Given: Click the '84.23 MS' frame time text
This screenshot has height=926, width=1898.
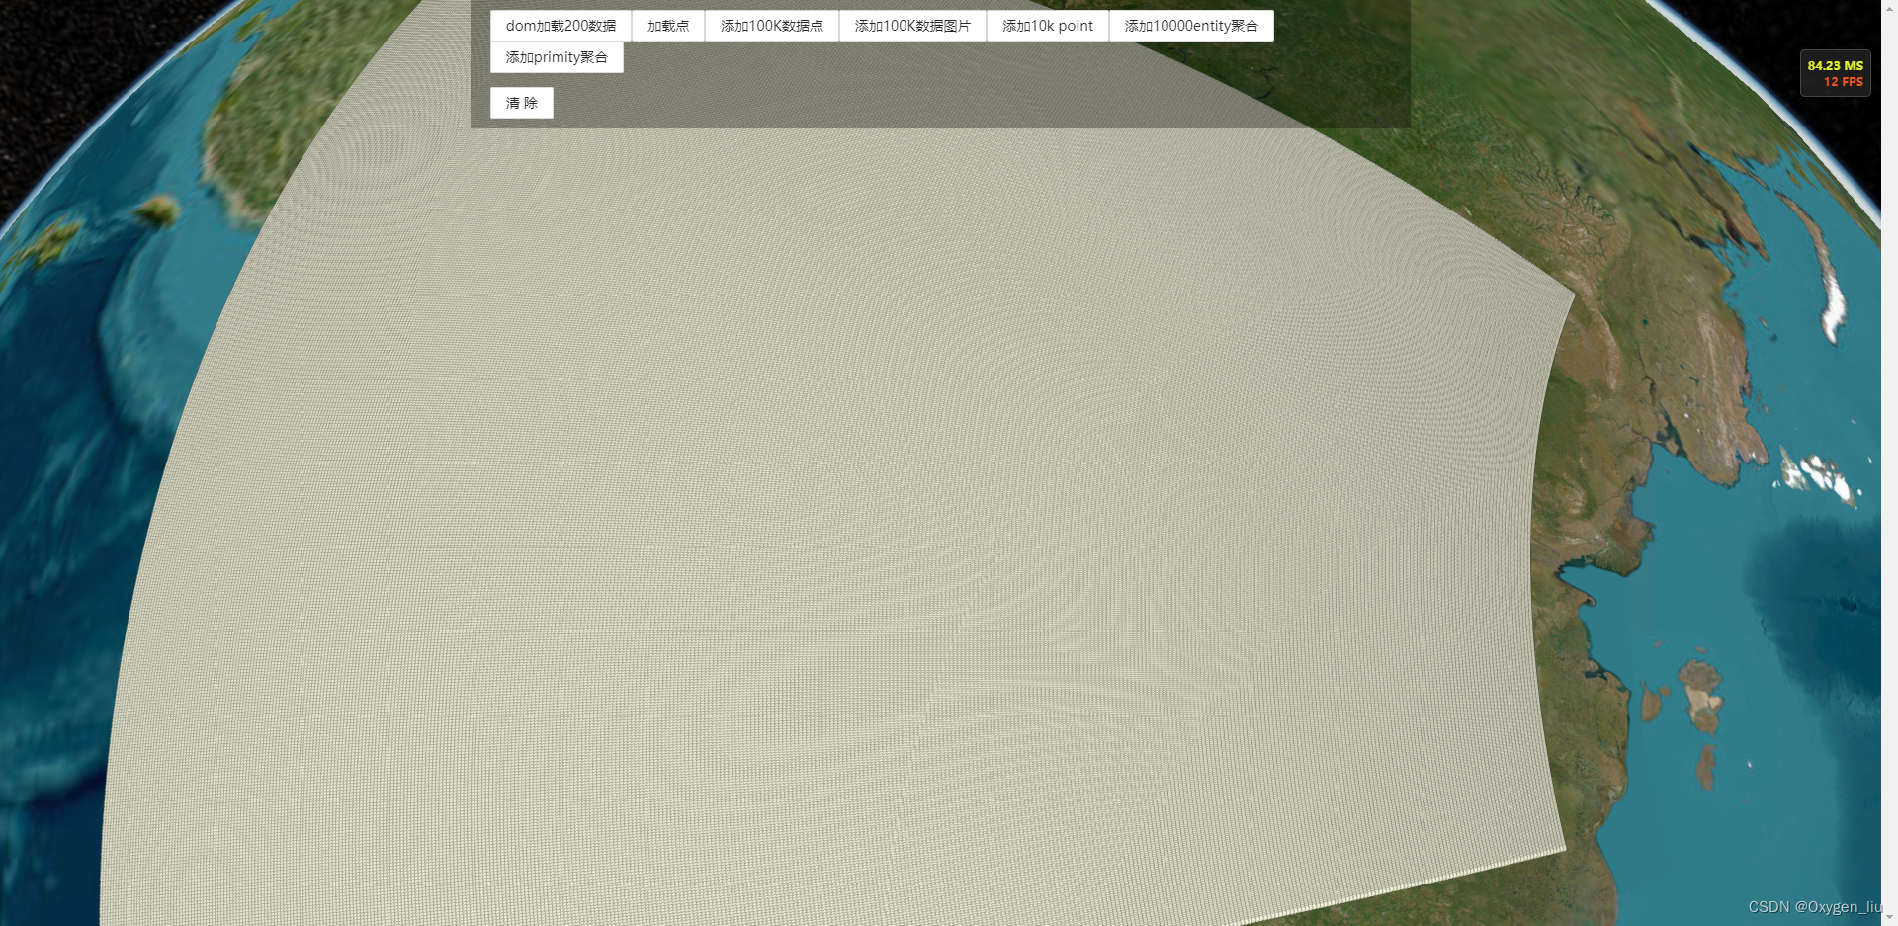Looking at the screenshot, I should click(x=1835, y=66).
